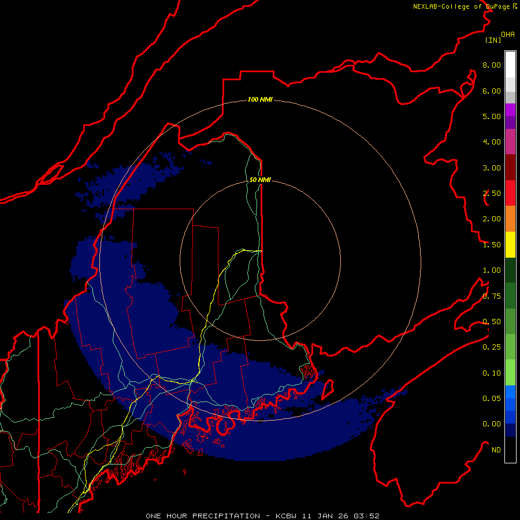This screenshot has width=520, height=520.
Task: Click the dark red swatch beside 3.00
Action: (x=510, y=168)
